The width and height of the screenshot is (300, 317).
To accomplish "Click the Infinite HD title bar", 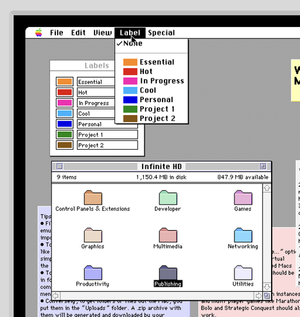I will [161, 167].
